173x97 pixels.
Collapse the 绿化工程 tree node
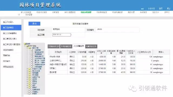[27, 48]
